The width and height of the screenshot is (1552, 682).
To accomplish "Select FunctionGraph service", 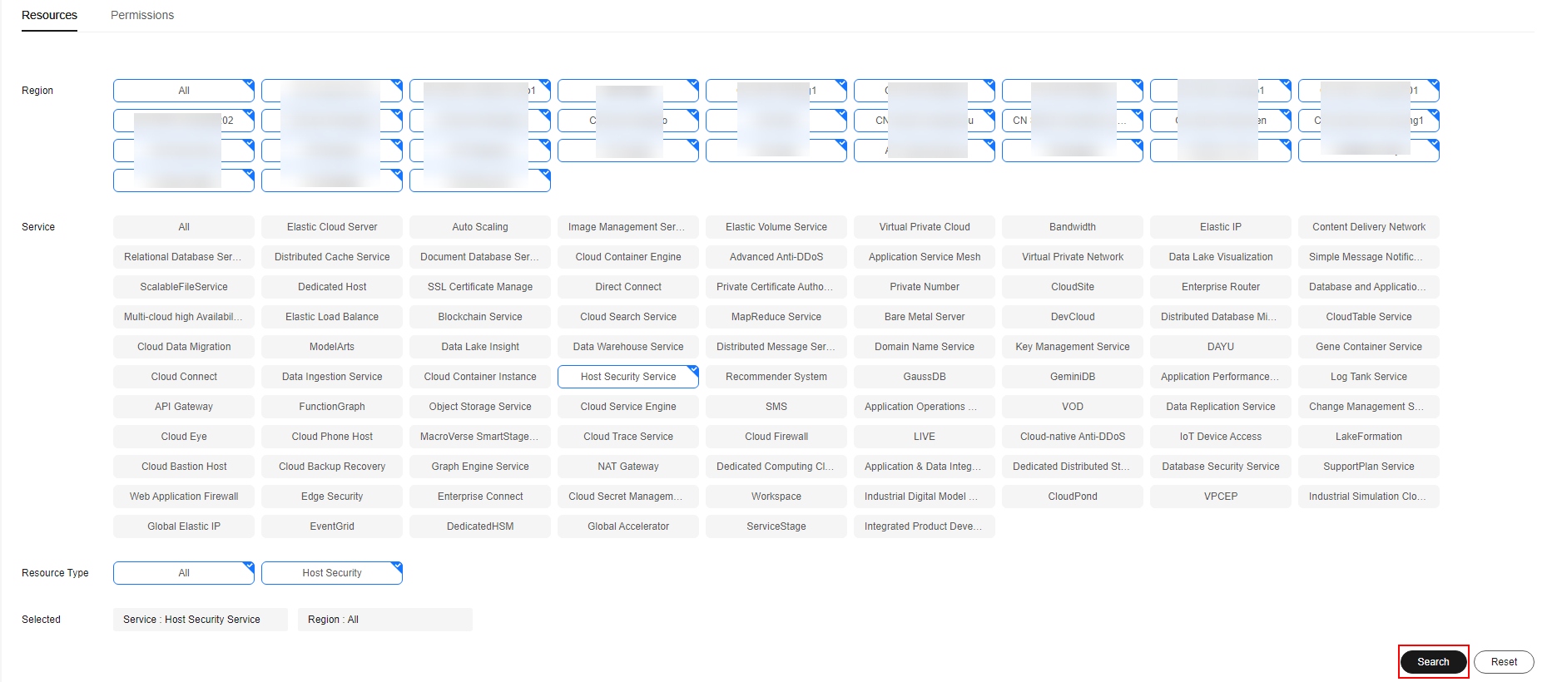I will (x=332, y=407).
